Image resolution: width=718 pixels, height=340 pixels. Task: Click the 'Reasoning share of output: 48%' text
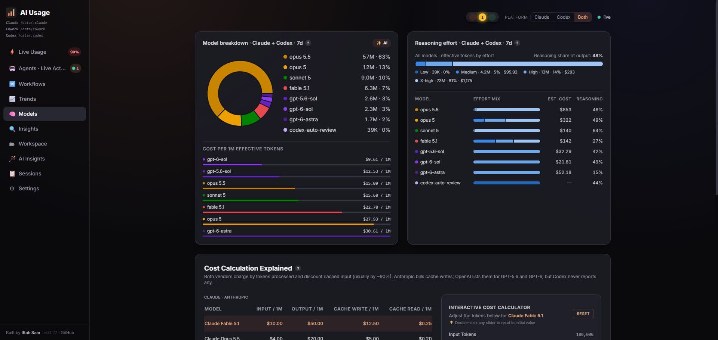pos(568,56)
